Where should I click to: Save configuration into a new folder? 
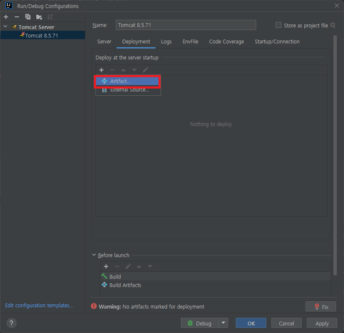tap(39, 17)
